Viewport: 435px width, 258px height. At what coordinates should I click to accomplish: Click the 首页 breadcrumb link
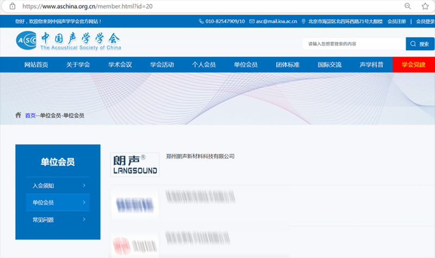pos(30,115)
